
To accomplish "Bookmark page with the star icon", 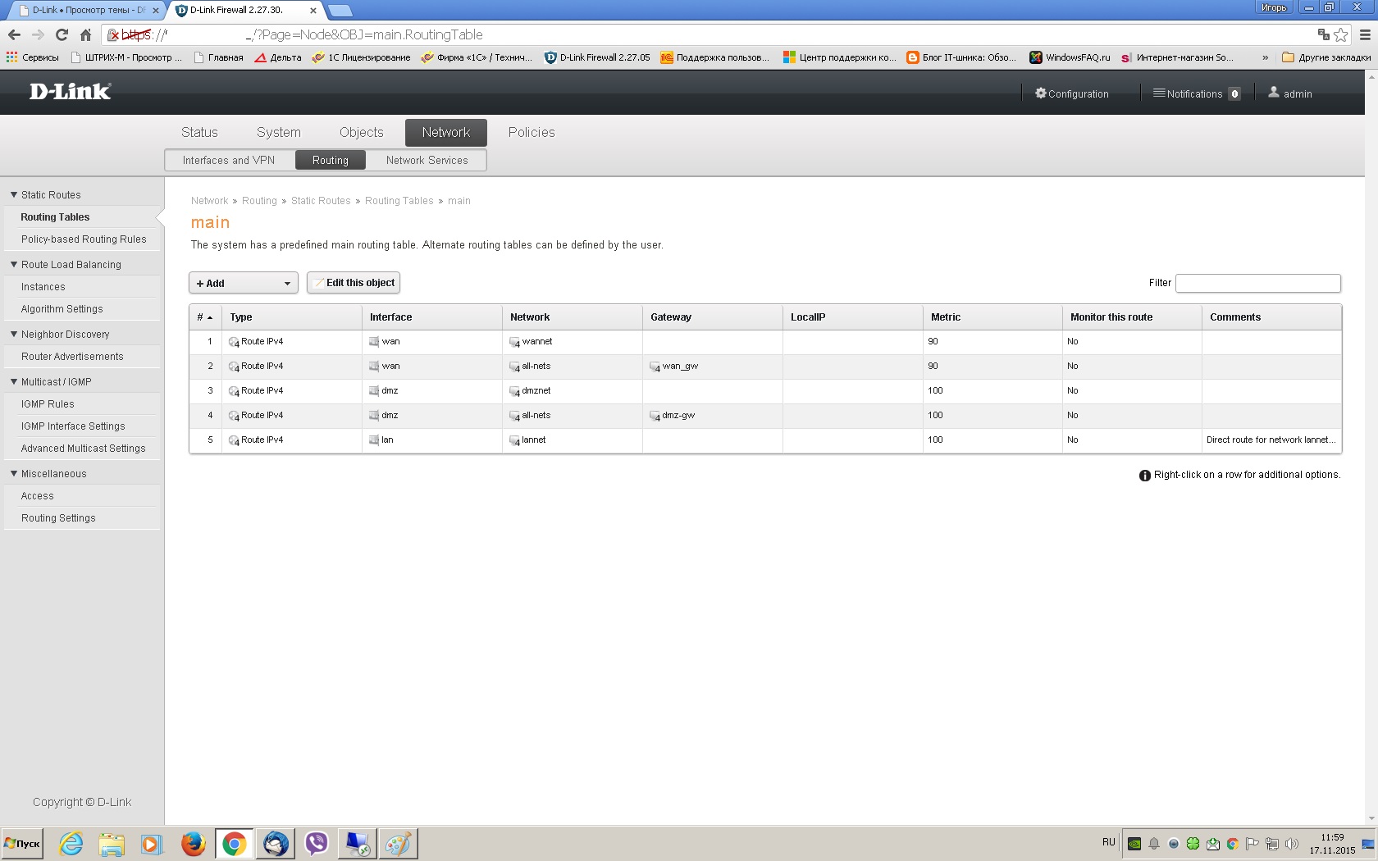I will 1340,34.
